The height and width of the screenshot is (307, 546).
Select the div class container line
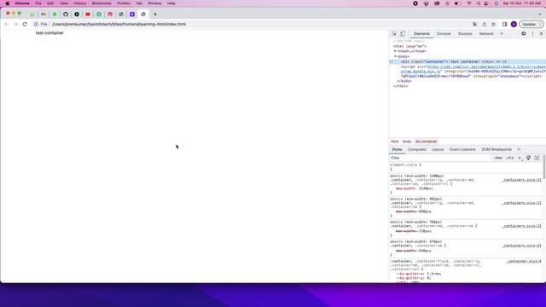(x=468, y=61)
